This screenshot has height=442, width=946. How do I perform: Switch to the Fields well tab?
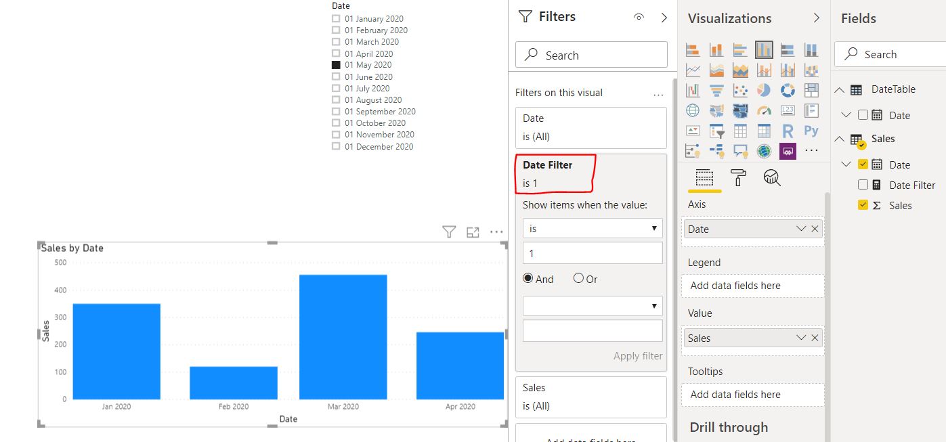click(704, 178)
